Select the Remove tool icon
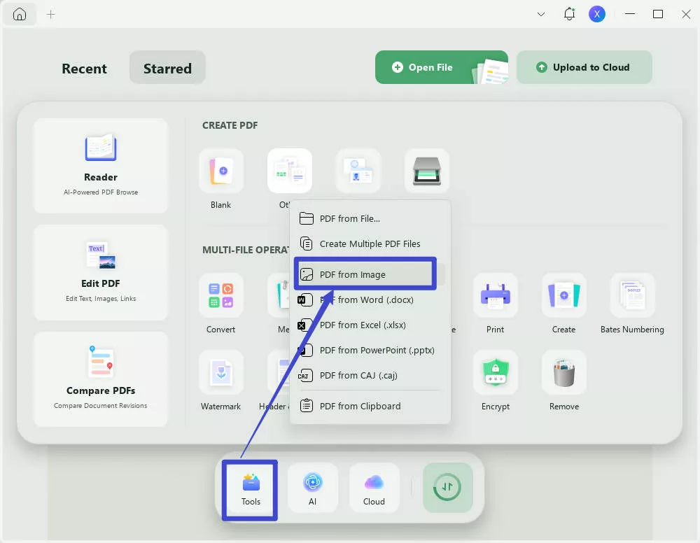Viewport: 700px width, 543px height. (563, 372)
